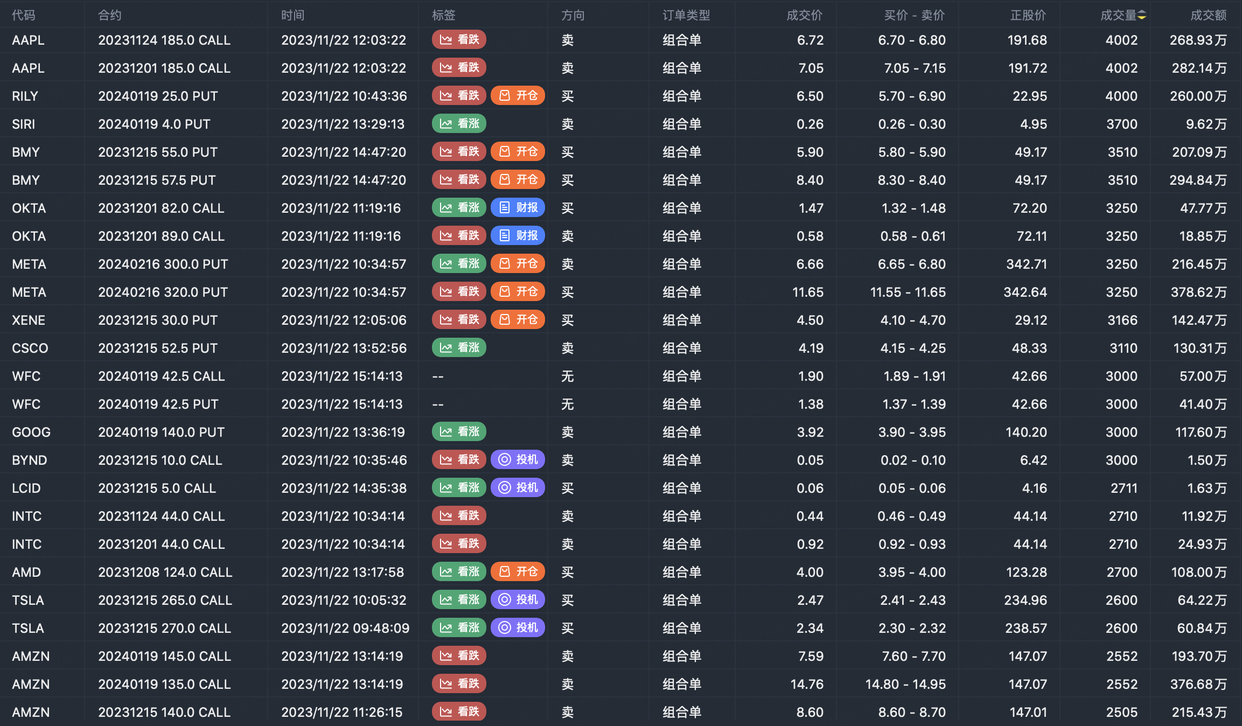The width and height of the screenshot is (1242, 726).
Task: Click 财报 tag on OKTA 89.0 CALL row
Action: click(518, 236)
